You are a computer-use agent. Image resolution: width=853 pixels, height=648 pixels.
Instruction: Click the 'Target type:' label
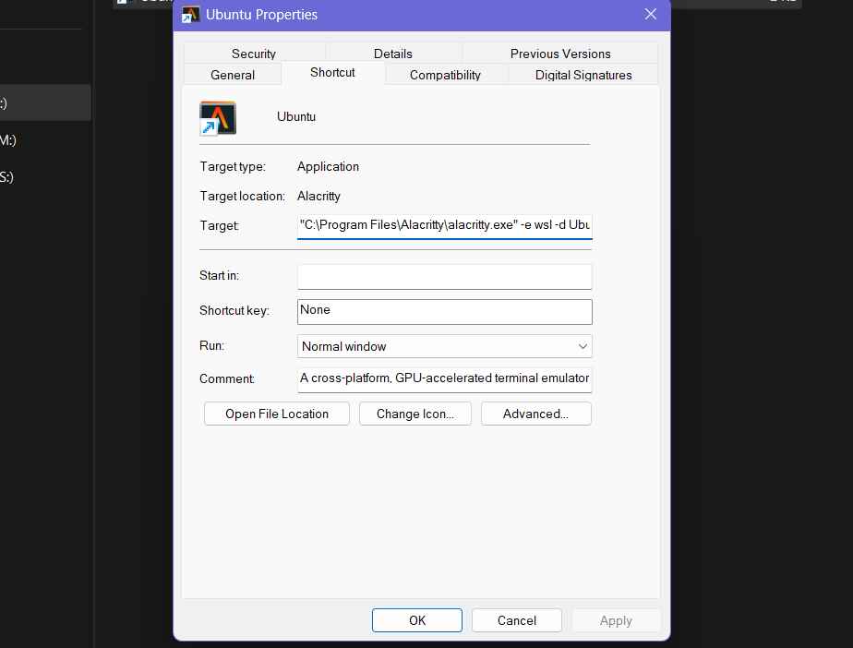[x=233, y=166]
